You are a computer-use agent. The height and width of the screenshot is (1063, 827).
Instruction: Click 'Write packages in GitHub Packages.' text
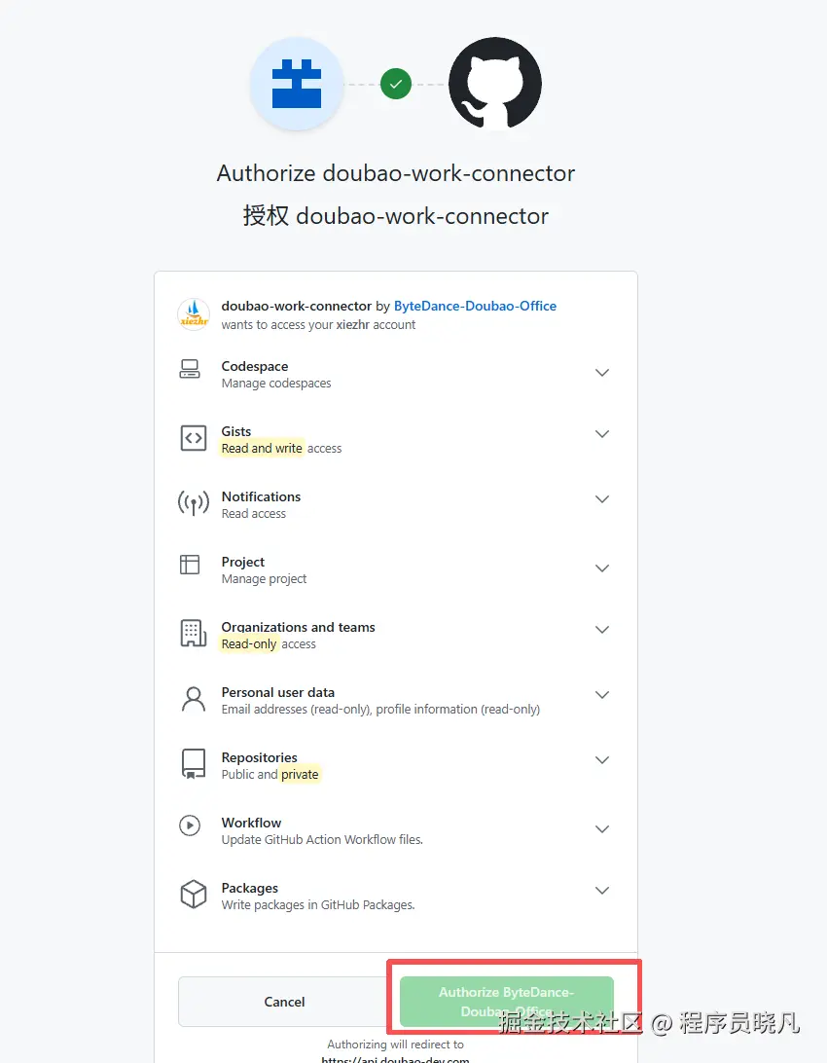point(318,905)
